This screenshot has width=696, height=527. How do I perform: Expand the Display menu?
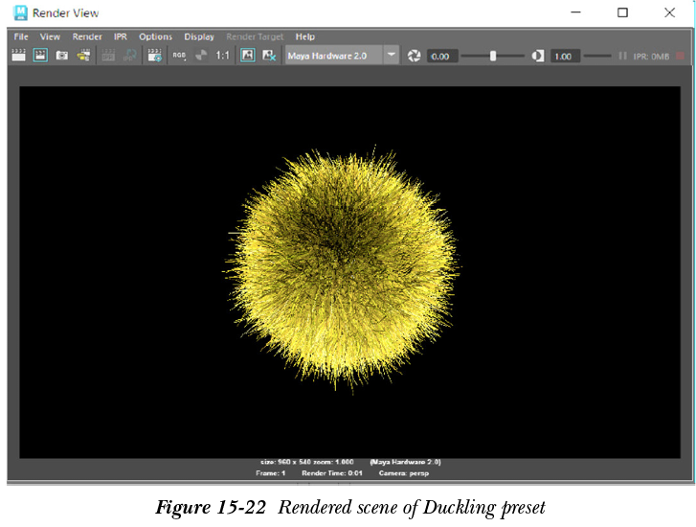tap(199, 36)
